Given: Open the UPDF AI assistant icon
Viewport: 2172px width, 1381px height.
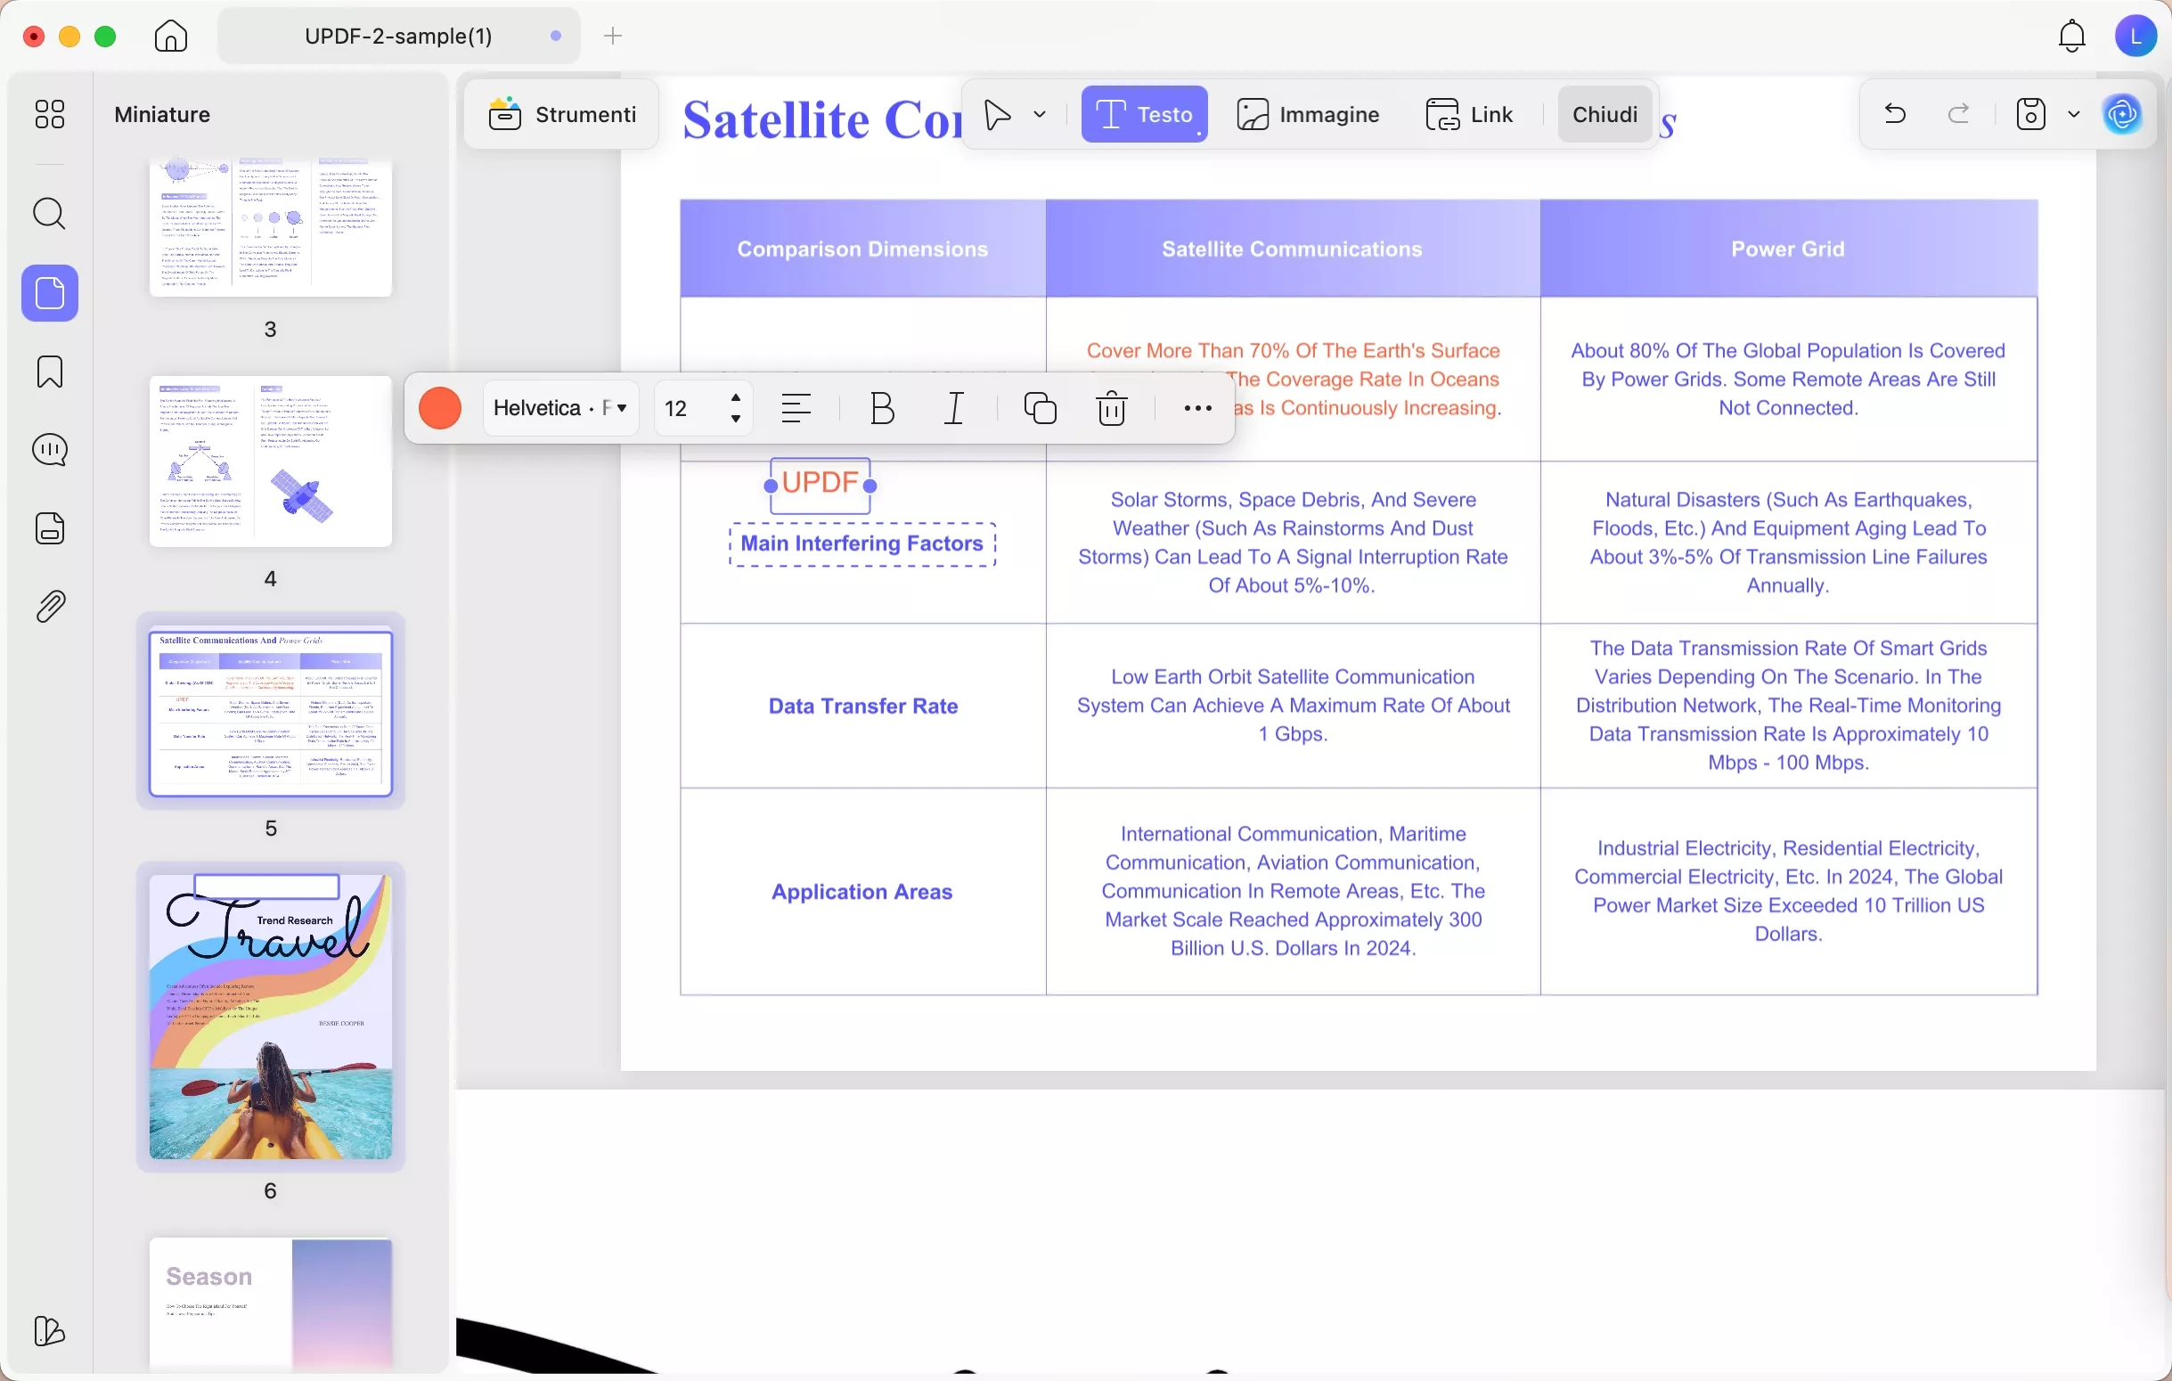Looking at the screenshot, I should click(2121, 115).
